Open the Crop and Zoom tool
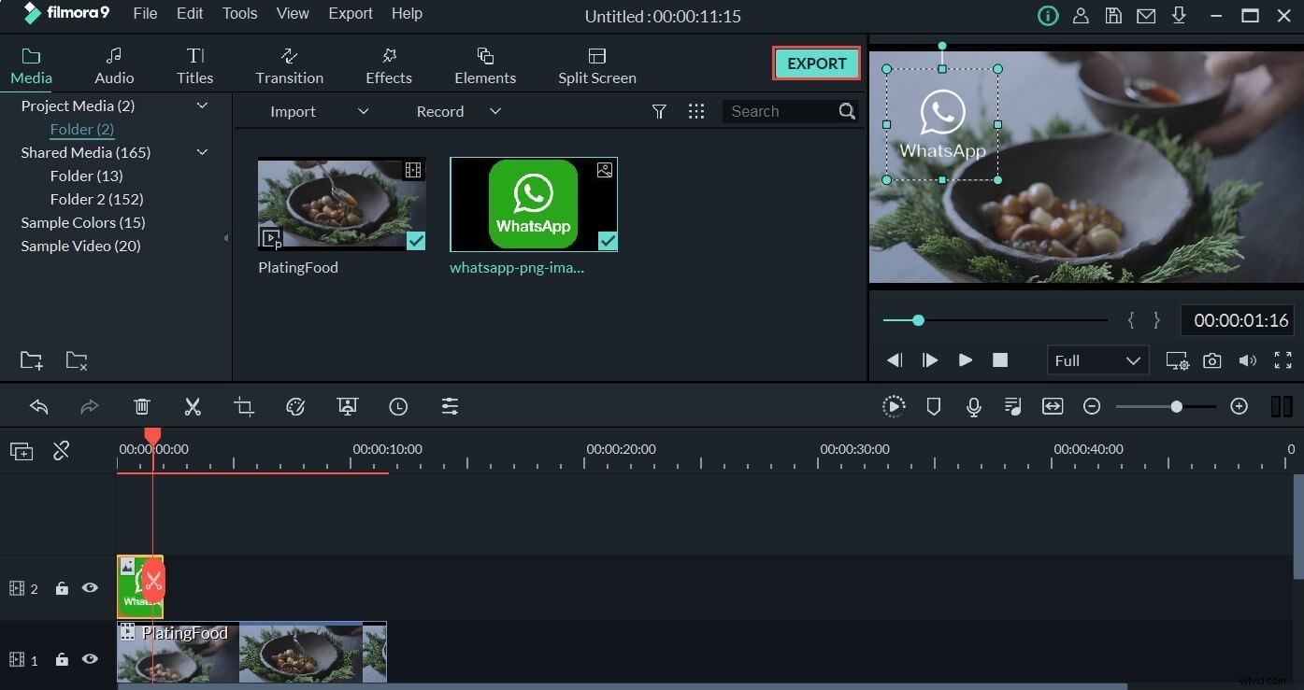 (x=244, y=406)
